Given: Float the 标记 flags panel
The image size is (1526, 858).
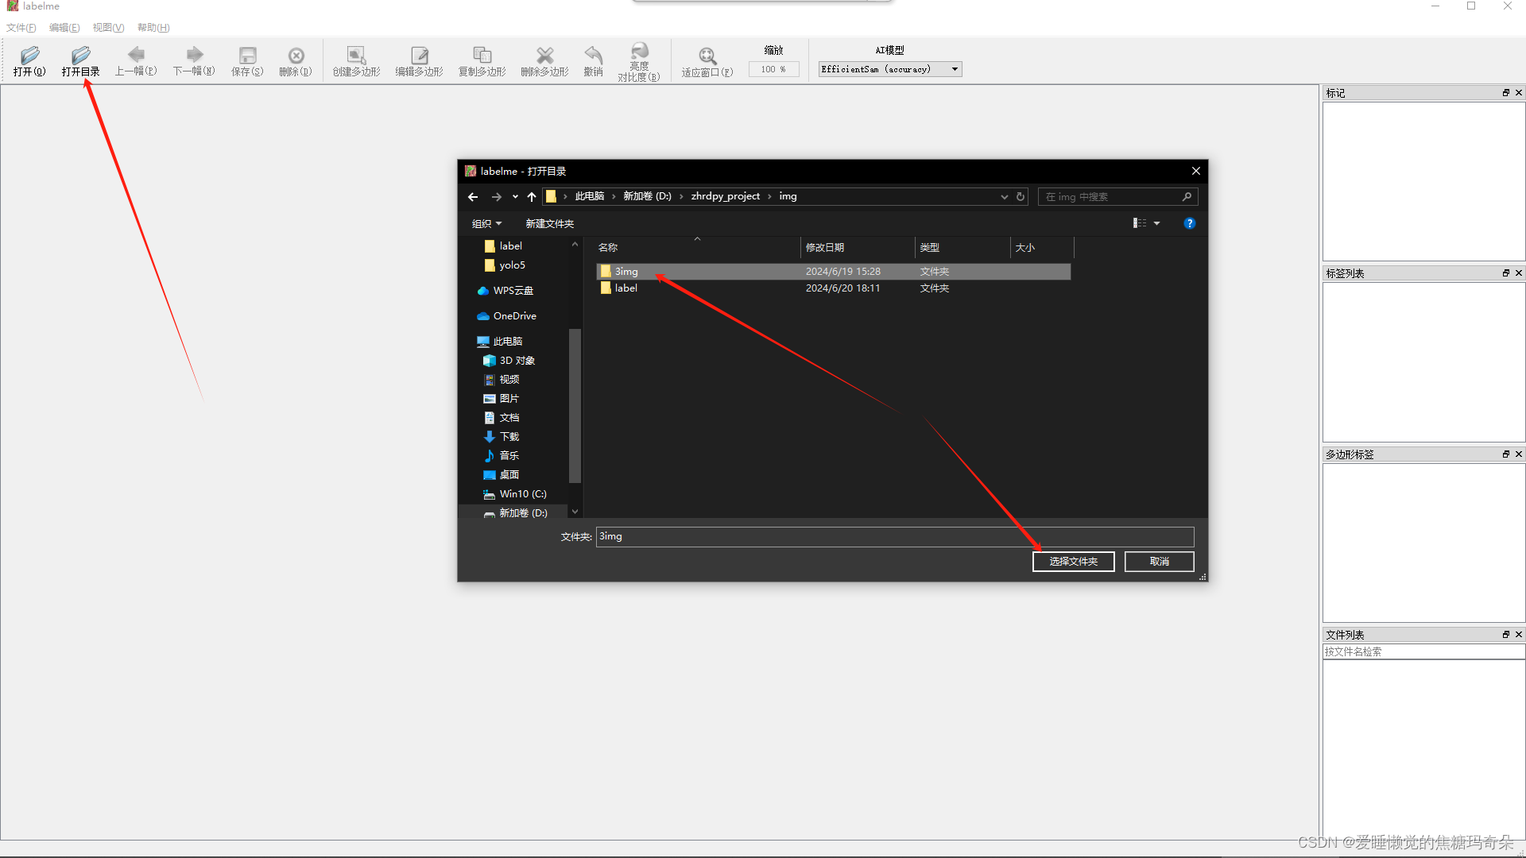Looking at the screenshot, I should click(x=1505, y=93).
